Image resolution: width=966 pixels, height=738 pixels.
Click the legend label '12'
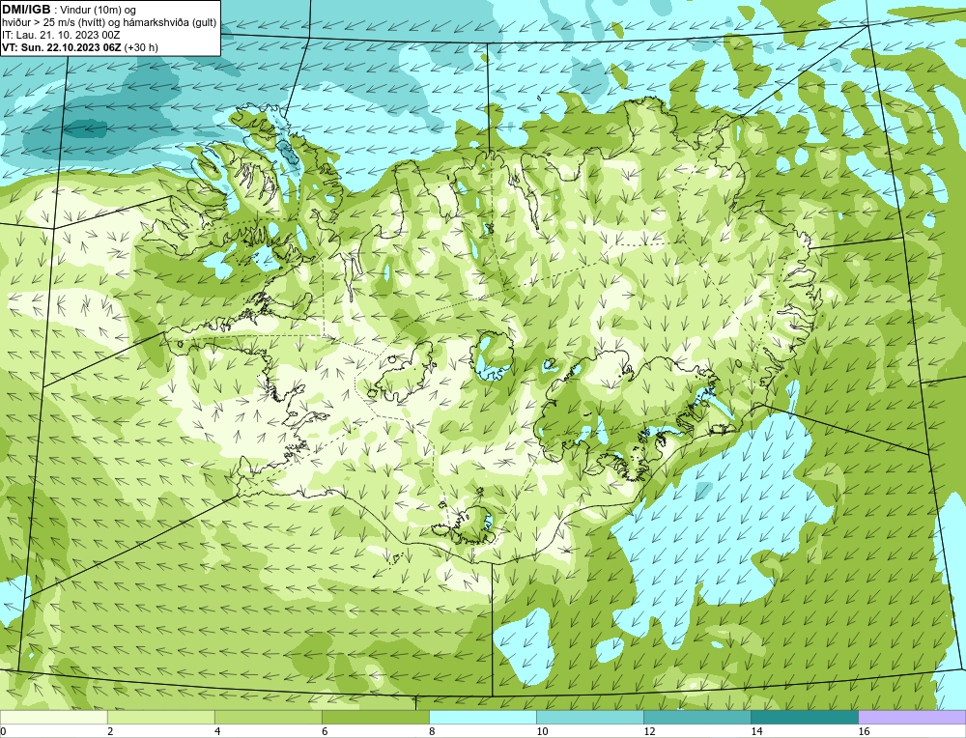click(649, 731)
